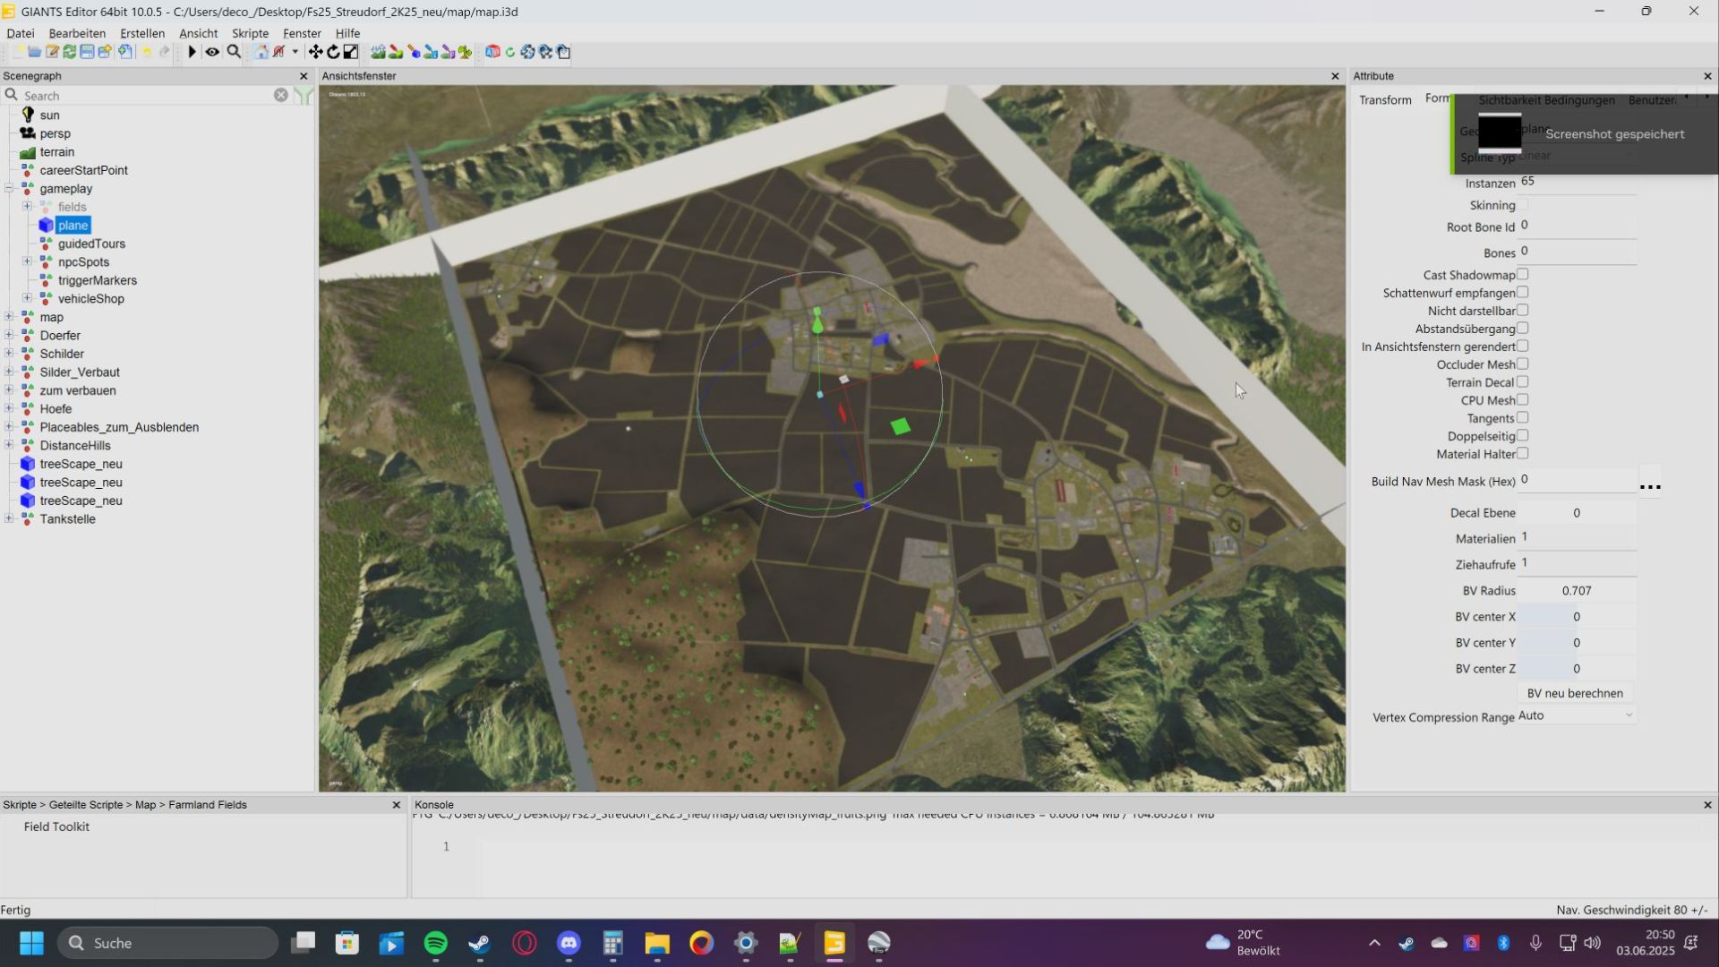The width and height of the screenshot is (1719, 967).
Task: Open the Skripte menu
Action: click(x=250, y=33)
